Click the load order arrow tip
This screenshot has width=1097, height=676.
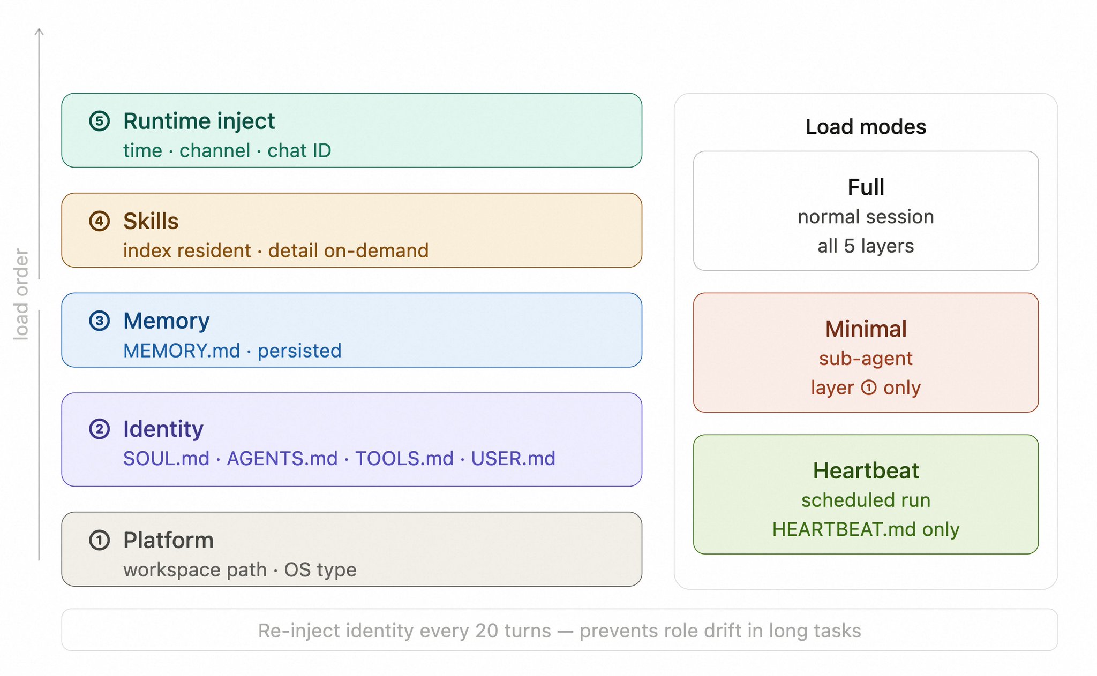coord(39,31)
